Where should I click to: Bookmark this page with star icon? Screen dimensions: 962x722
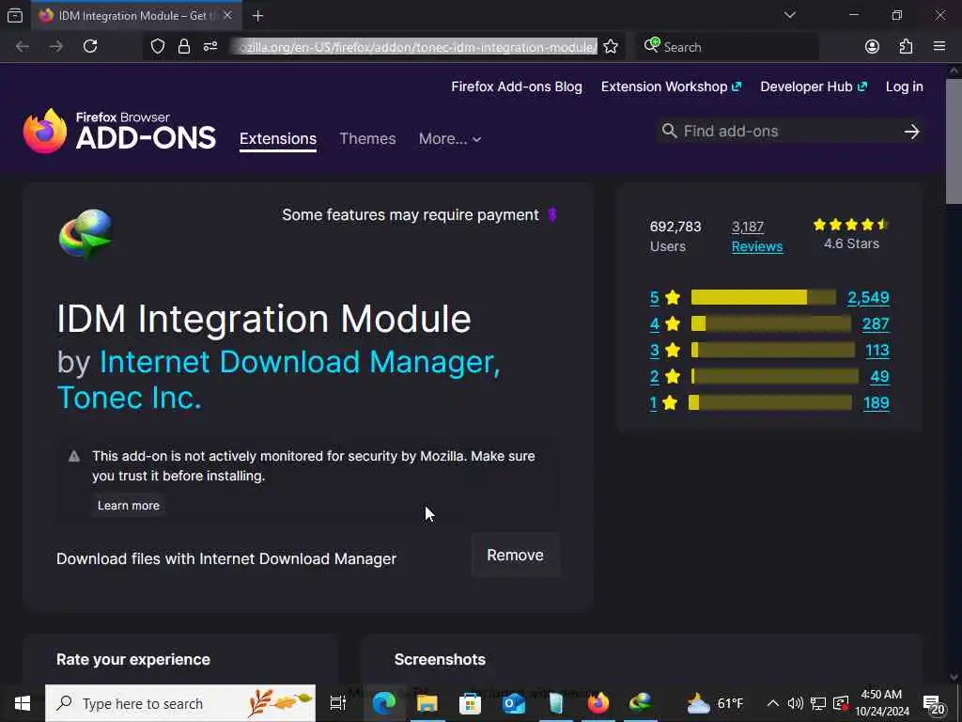(611, 47)
